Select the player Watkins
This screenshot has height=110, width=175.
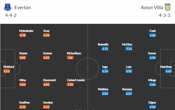coord(103,89)
